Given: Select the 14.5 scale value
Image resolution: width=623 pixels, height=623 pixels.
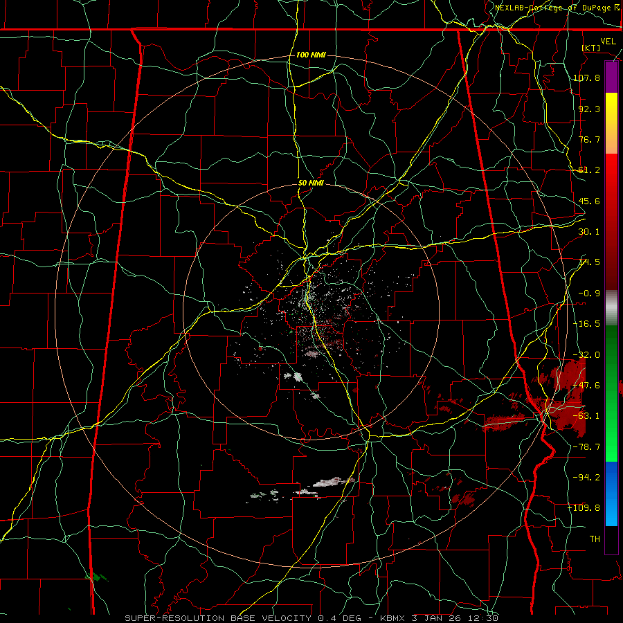Looking at the screenshot, I should (589, 262).
